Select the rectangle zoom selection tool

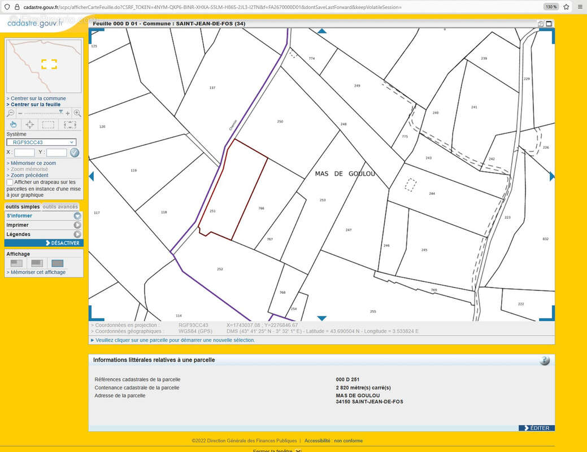pos(49,125)
